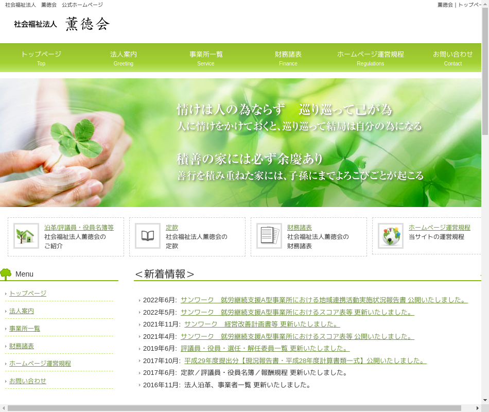Open the 定款 card title link
This screenshot has height=412, width=489.
172,227
